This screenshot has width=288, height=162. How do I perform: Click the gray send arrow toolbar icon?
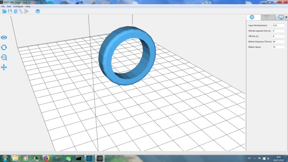tap(26, 11)
